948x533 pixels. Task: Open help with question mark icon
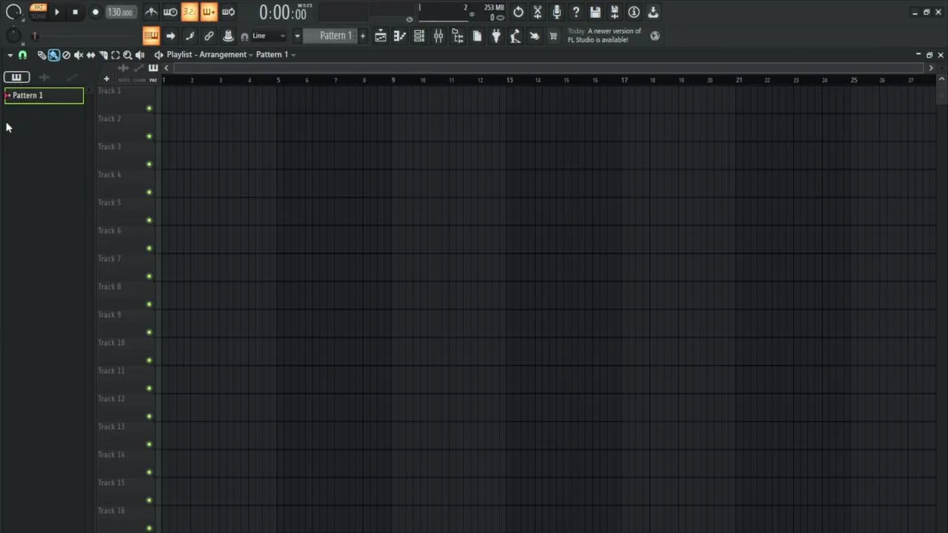(576, 12)
